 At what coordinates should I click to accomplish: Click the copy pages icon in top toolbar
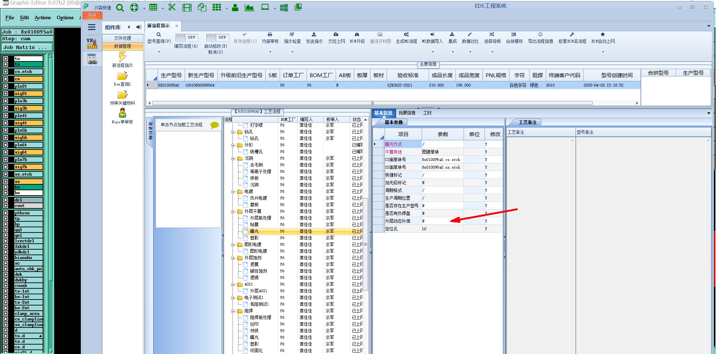coord(202,7)
